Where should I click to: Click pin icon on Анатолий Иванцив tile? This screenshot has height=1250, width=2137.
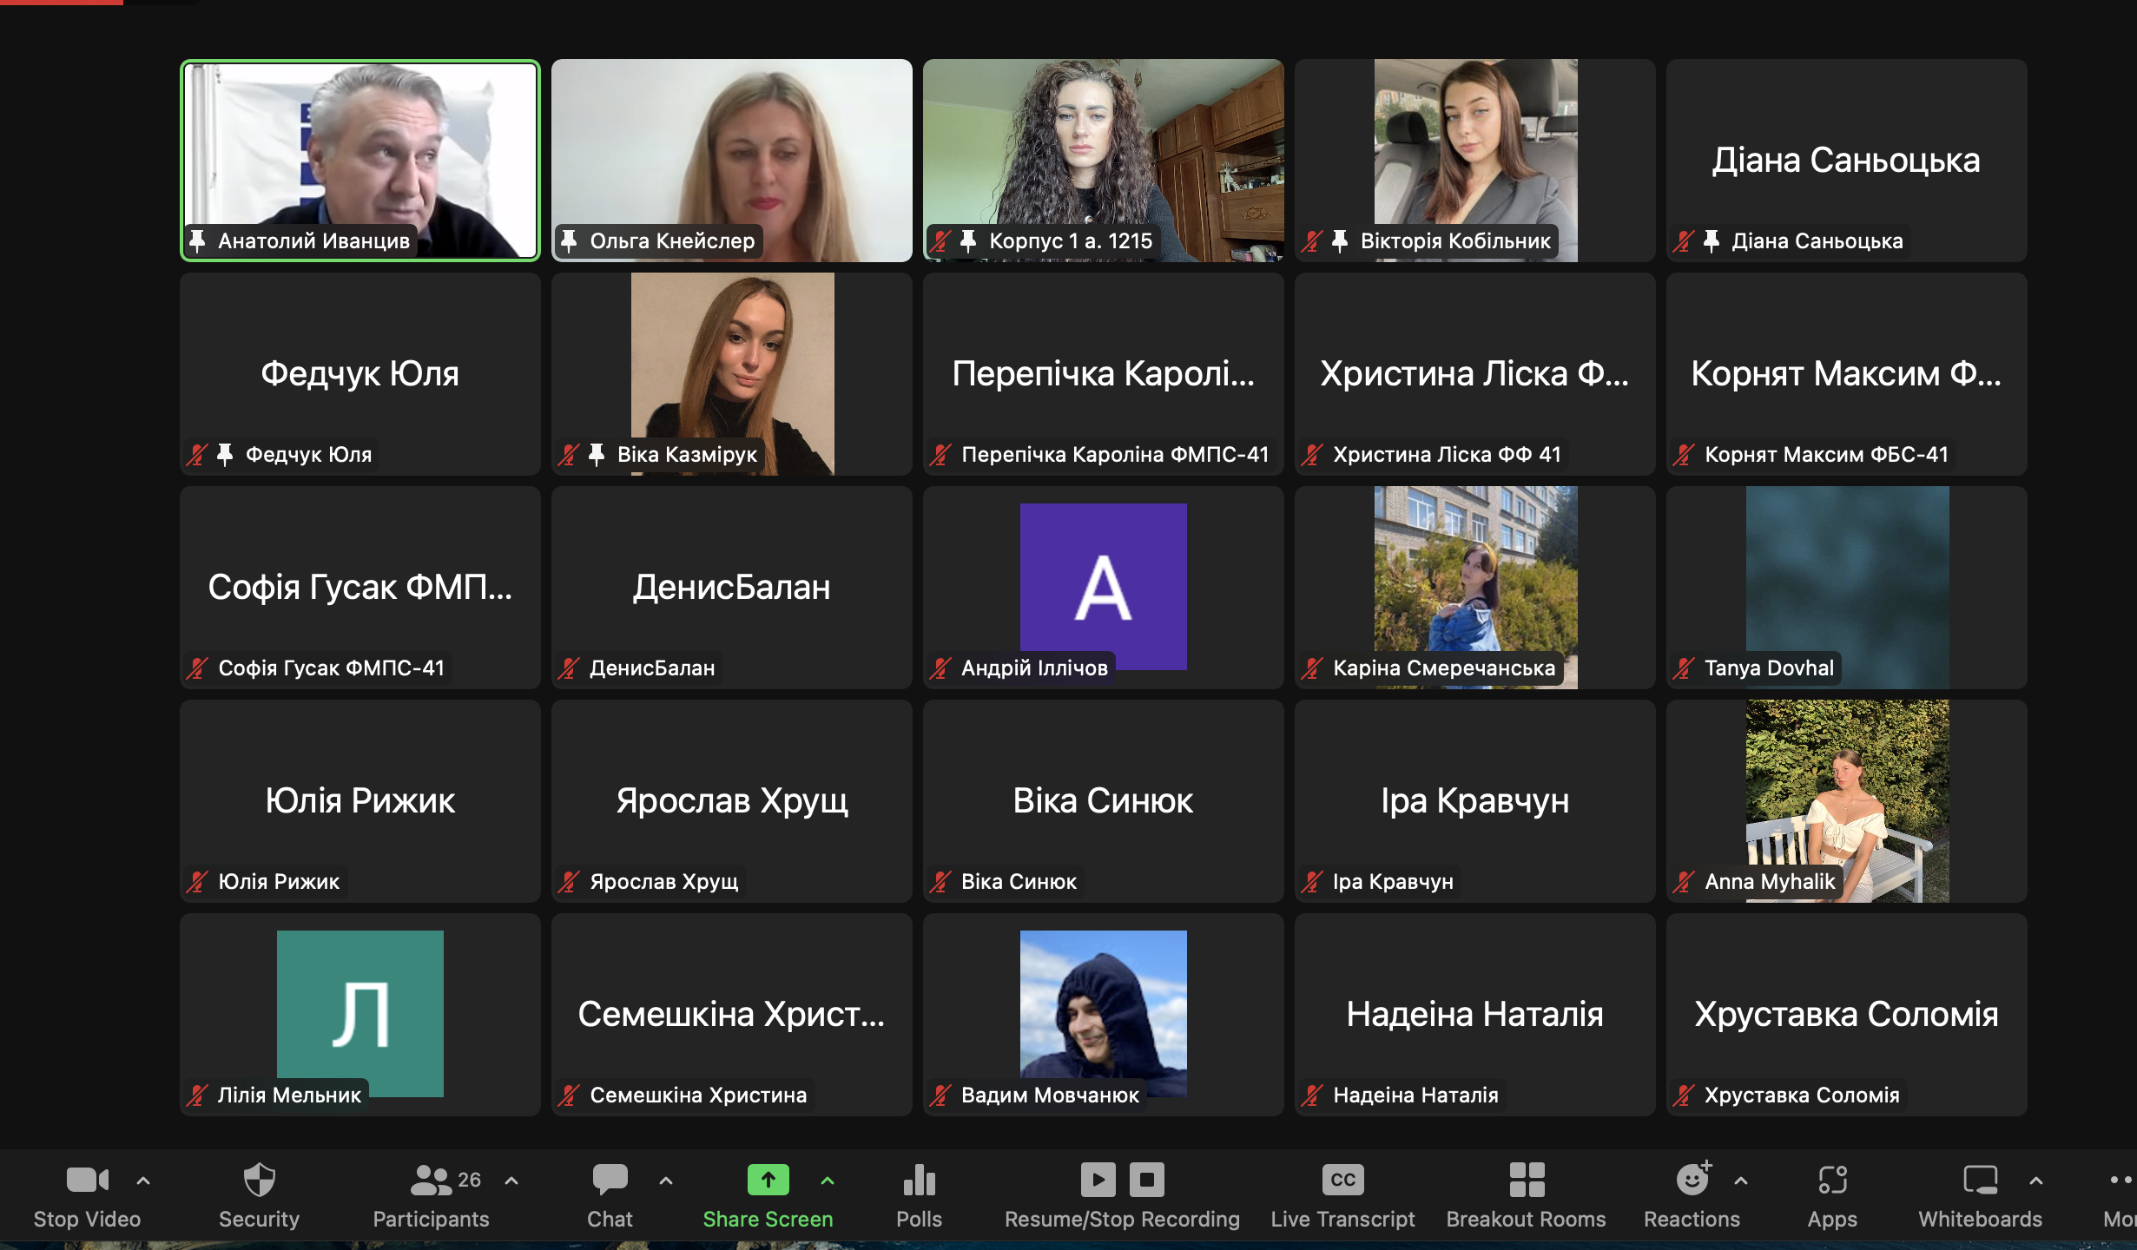197,240
